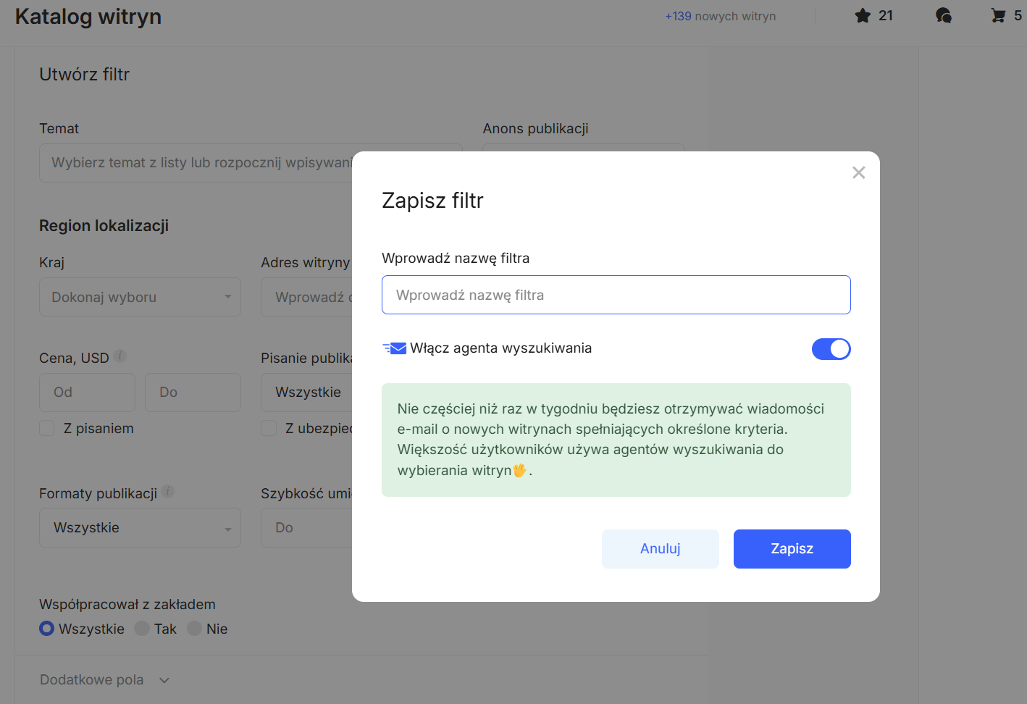The height and width of the screenshot is (704, 1027).
Task: Open the Kraj country dropdown
Action: pyautogui.click(x=140, y=297)
